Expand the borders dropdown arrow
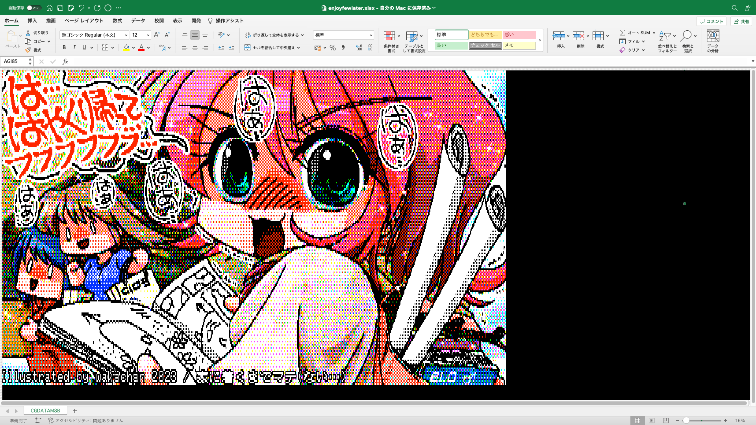756x425 pixels. [113, 48]
